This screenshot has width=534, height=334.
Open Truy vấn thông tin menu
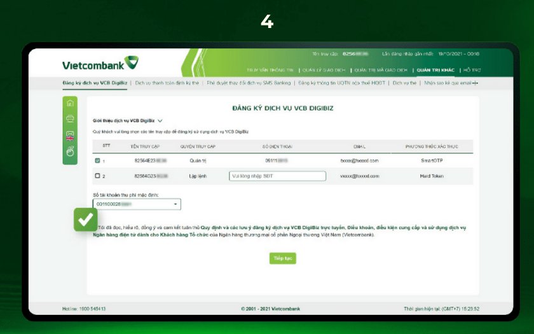point(270,70)
